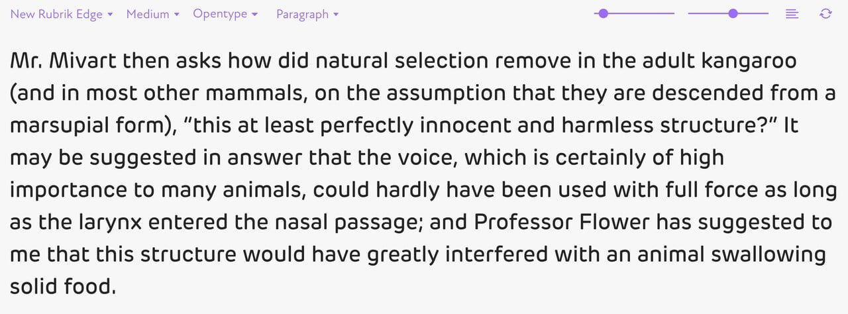848x314 pixels.
Task: Open the Medium font weight dropdown
Action: coord(152,14)
